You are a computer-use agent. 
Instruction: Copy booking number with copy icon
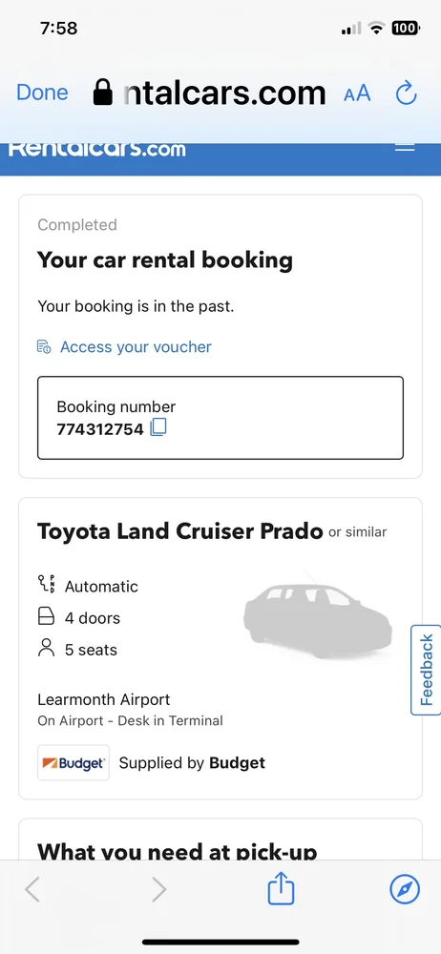158,427
